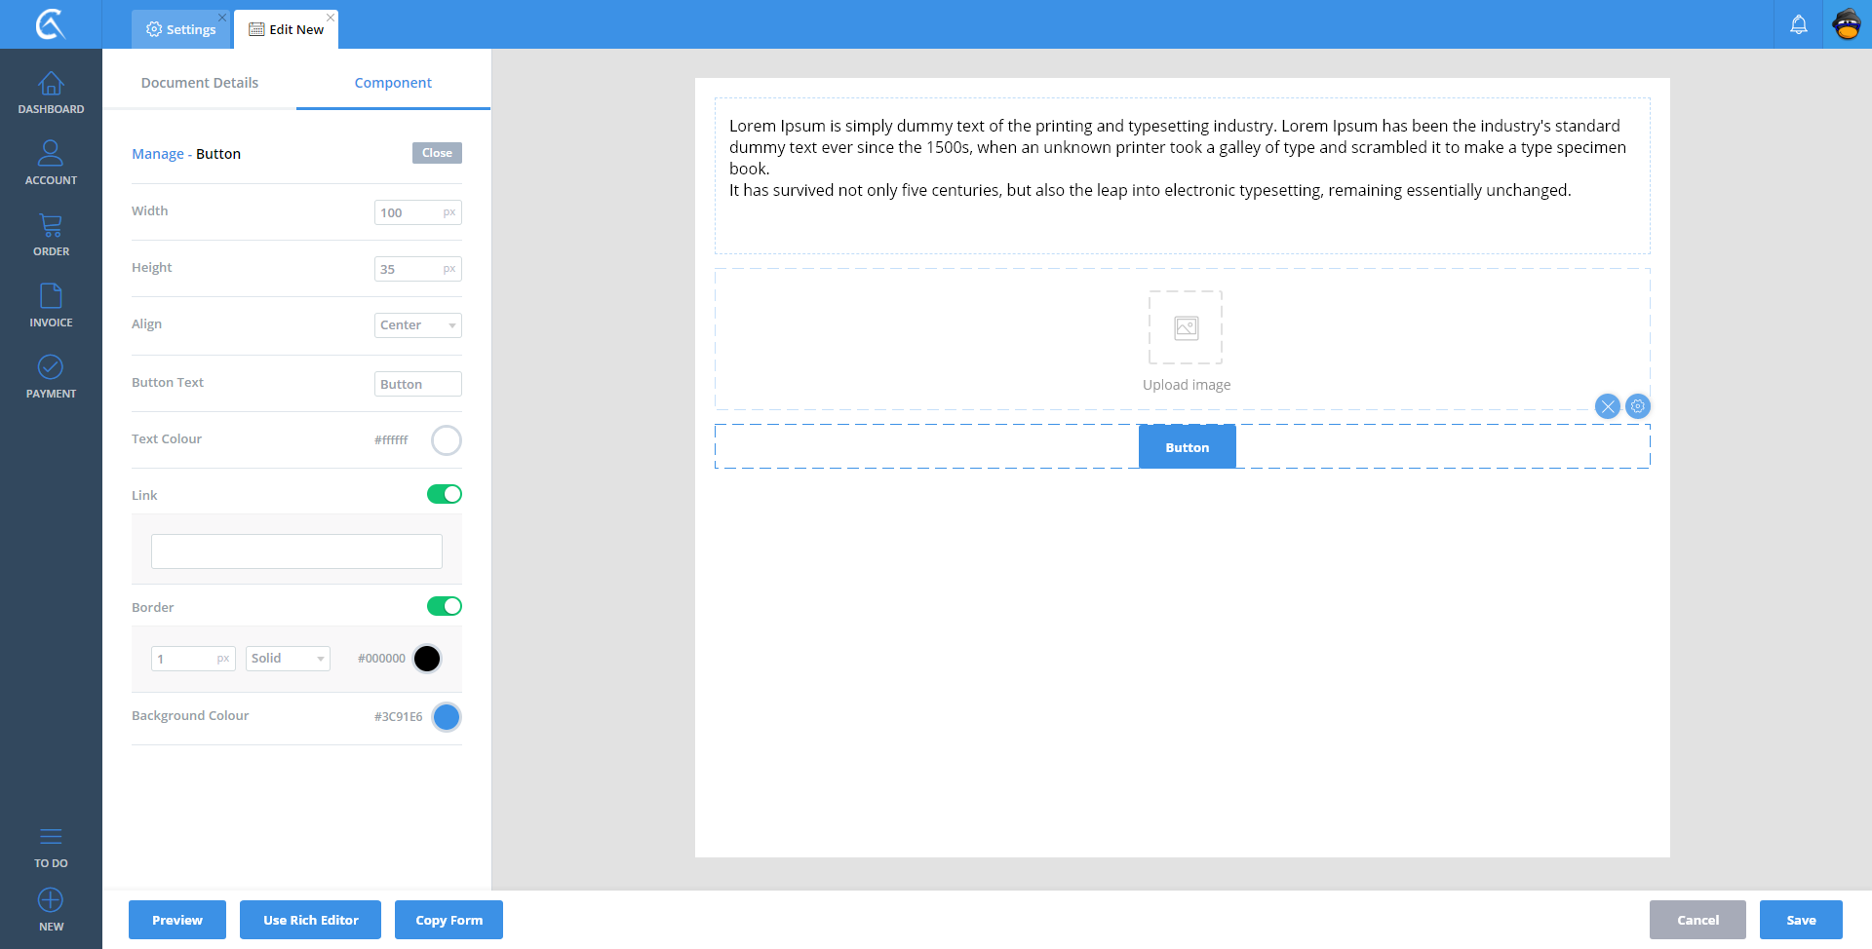Switch to Document Details tab
Viewport: 1872px width, 949px height.
(200, 83)
